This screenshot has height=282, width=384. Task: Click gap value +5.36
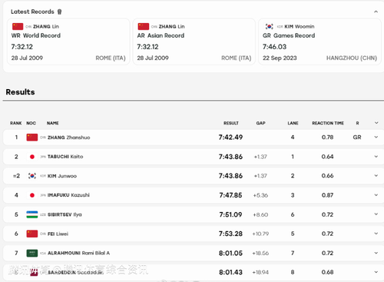tap(260, 195)
